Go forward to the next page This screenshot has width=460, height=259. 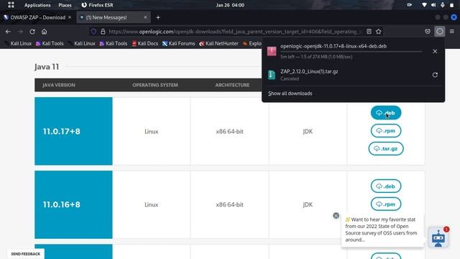tap(20, 32)
